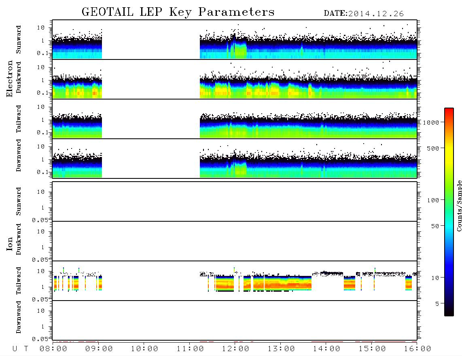Click the colorbar's '5' tick label
This screenshot has width=462, height=356.
coord(437,304)
